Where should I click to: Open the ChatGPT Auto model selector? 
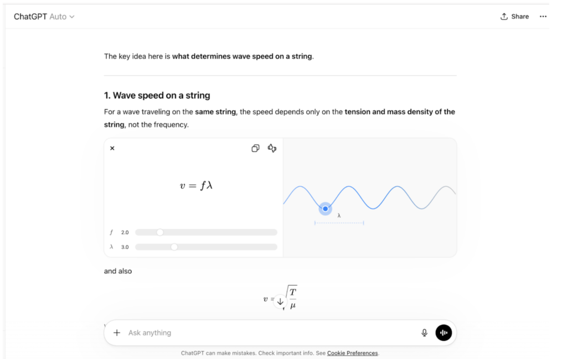tap(44, 17)
